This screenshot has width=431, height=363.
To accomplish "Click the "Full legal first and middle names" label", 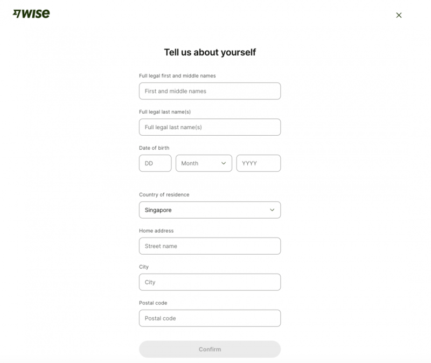I will click(177, 76).
